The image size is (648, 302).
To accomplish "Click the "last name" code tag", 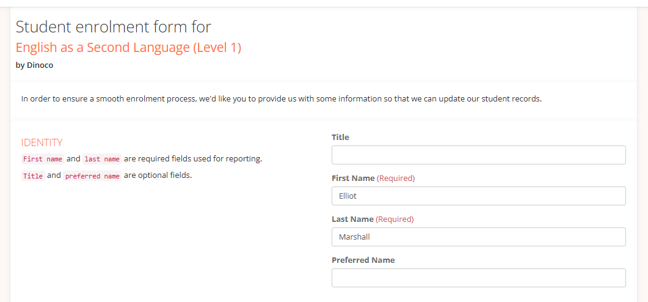I will pos(101,159).
